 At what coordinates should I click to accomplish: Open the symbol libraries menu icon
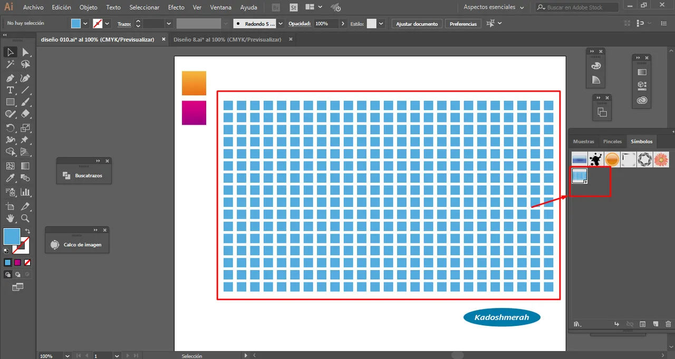[x=577, y=324]
